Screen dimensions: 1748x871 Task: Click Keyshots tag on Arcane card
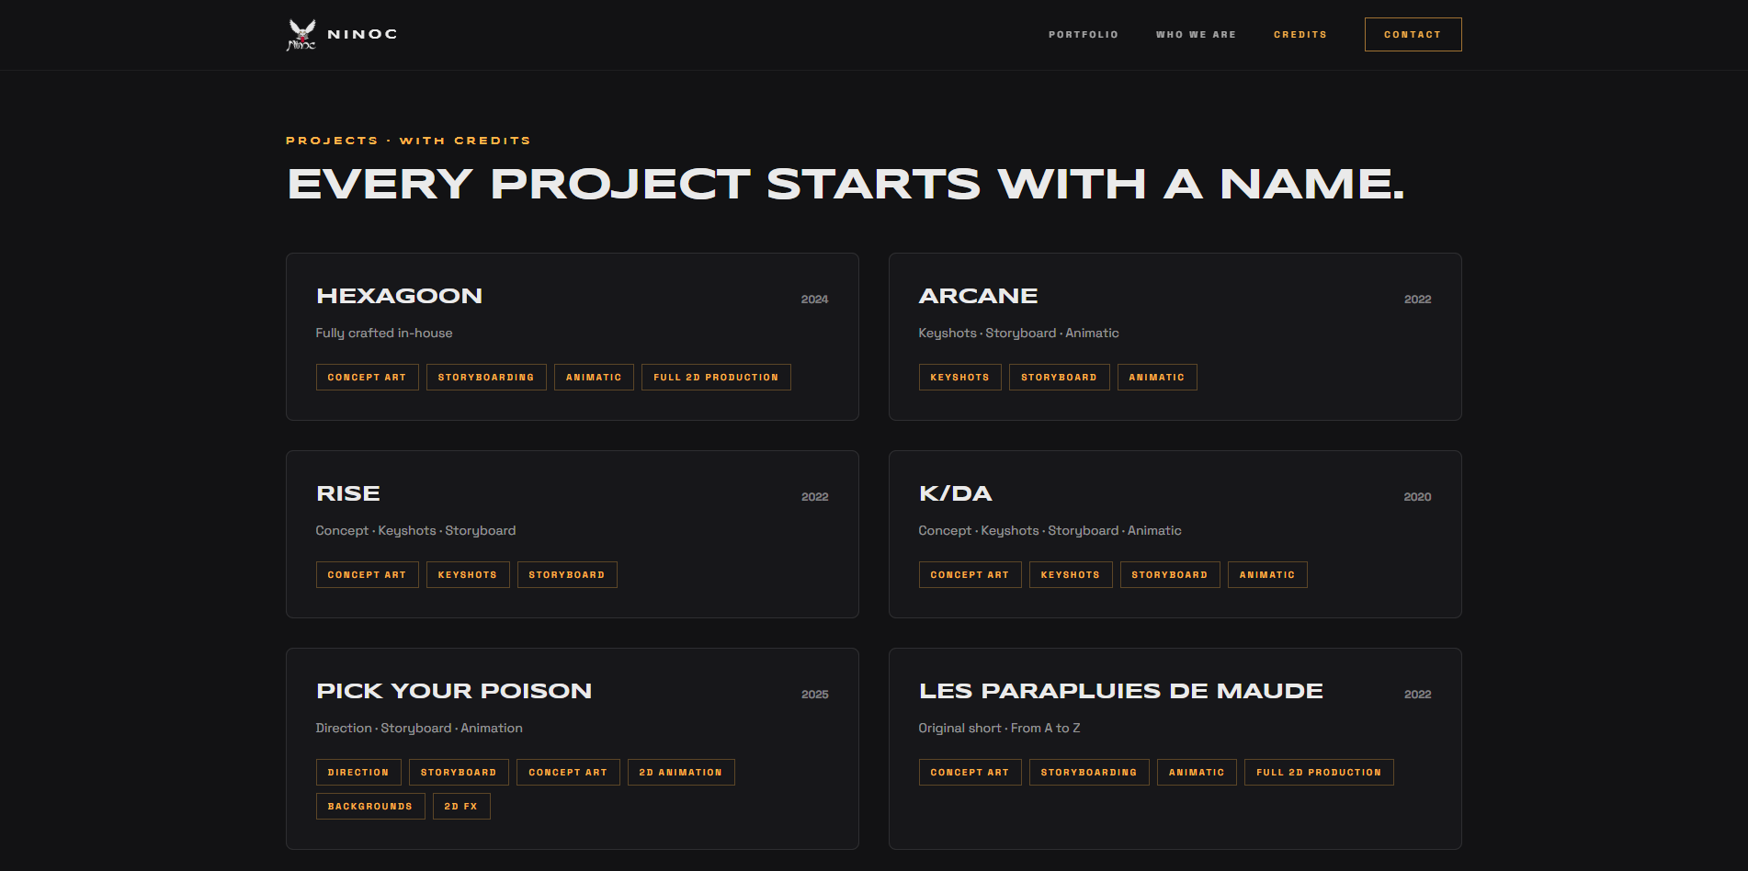(959, 378)
